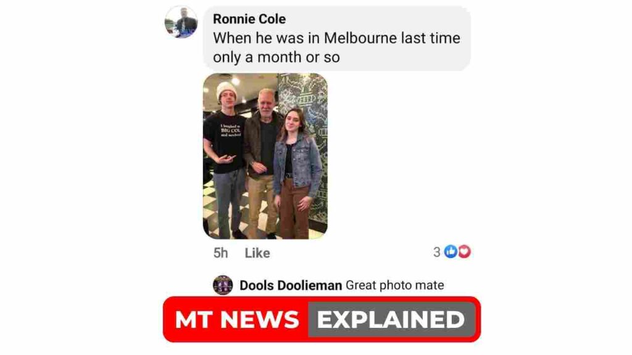Click the Ronnie Cole name link
The width and height of the screenshot is (632, 355).
click(x=249, y=19)
